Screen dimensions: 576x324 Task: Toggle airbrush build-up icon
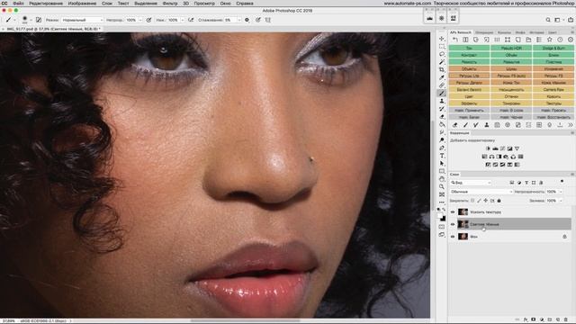point(191,20)
